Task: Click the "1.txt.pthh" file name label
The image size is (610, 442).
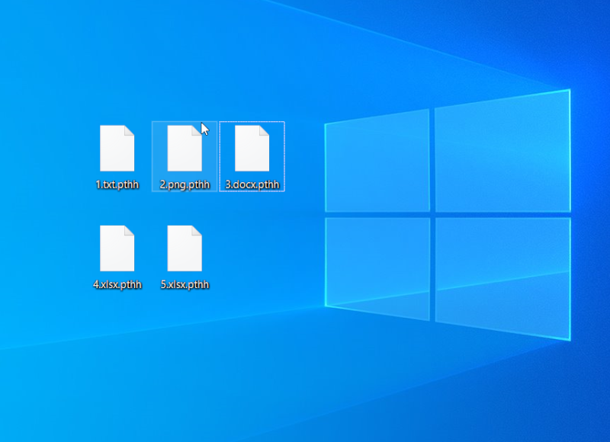Action: [x=117, y=184]
